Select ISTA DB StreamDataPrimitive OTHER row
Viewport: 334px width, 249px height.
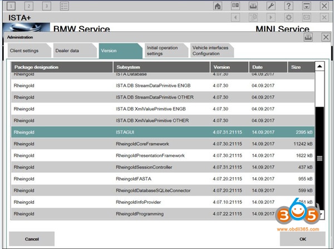pyautogui.click(x=163, y=97)
